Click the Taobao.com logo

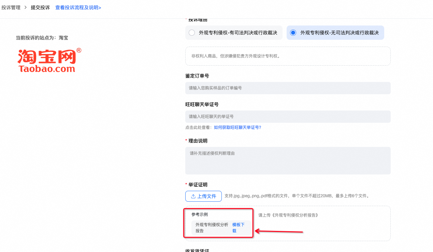tap(49, 60)
